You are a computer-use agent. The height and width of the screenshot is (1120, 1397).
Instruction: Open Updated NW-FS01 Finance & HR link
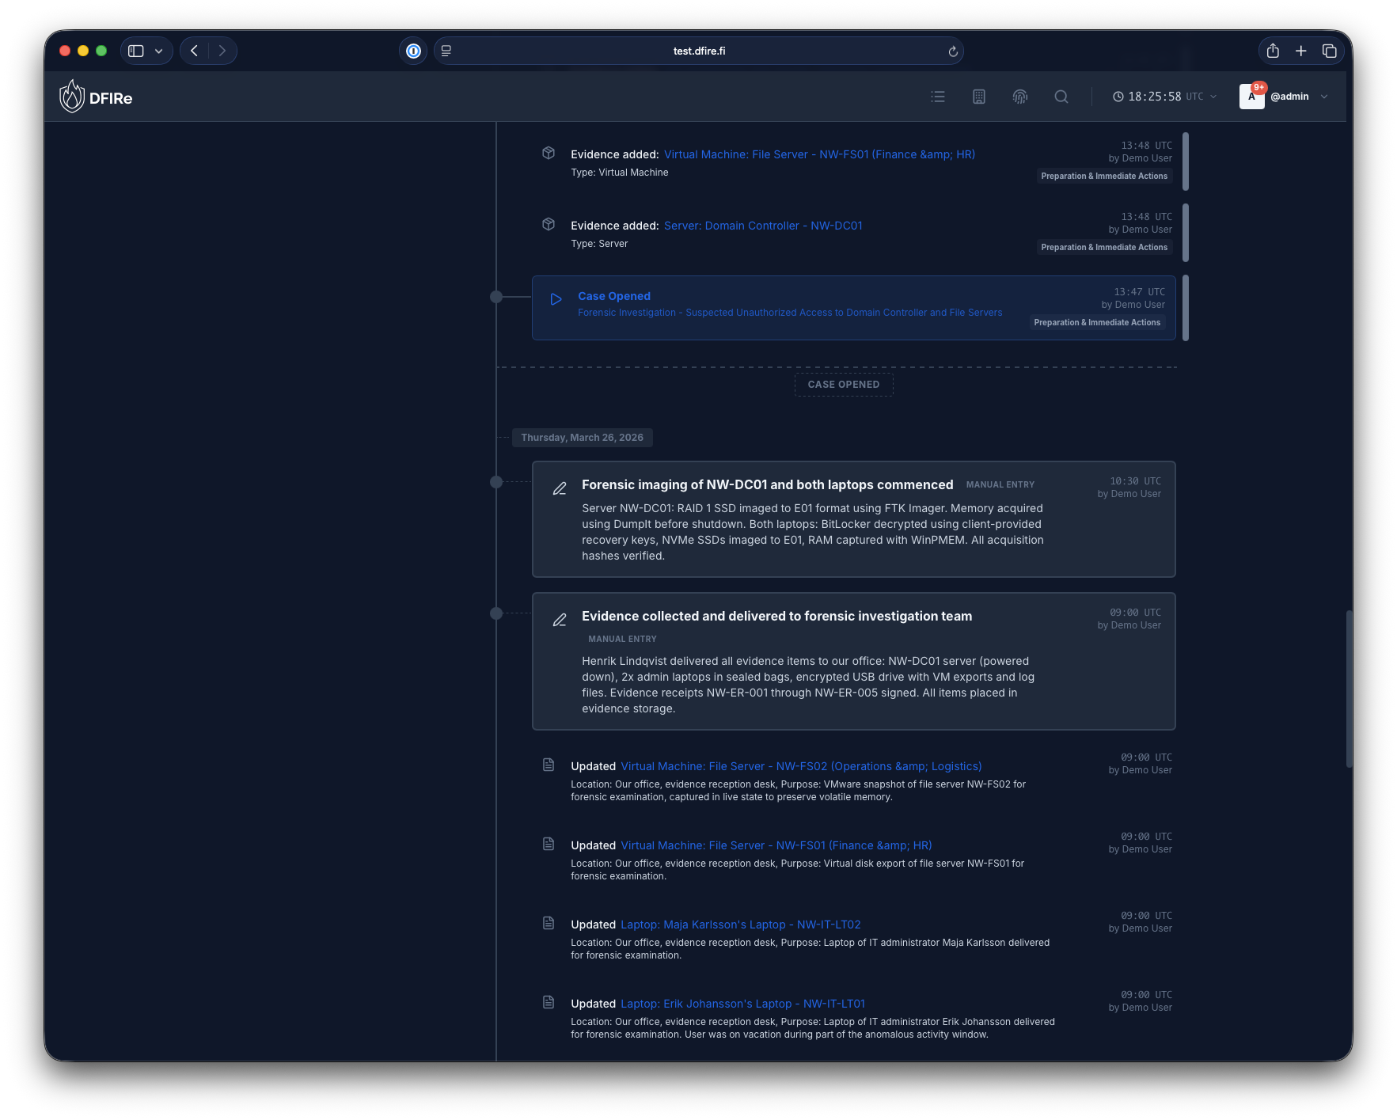tap(776, 845)
